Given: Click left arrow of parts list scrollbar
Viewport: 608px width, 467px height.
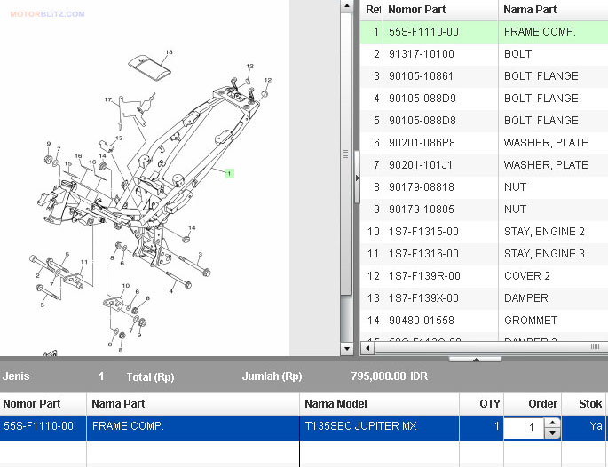Looking at the screenshot, I should click(367, 346).
